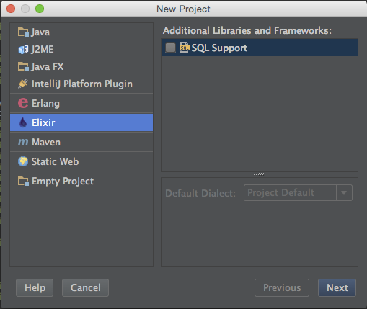This screenshot has width=367, height=309.
Task: Select the Maven m icon
Action: 23,142
